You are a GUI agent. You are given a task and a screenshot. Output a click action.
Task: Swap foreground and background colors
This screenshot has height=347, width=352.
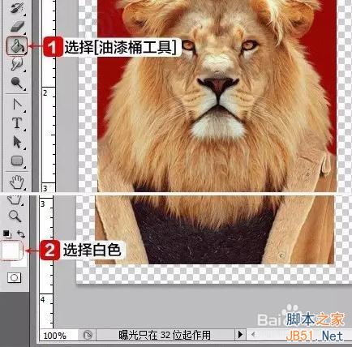pos(21,233)
